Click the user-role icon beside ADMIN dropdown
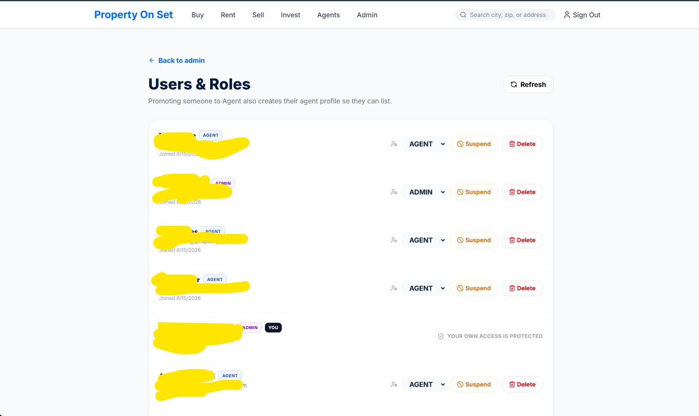This screenshot has height=416, width=699. (x=394, y=192)
